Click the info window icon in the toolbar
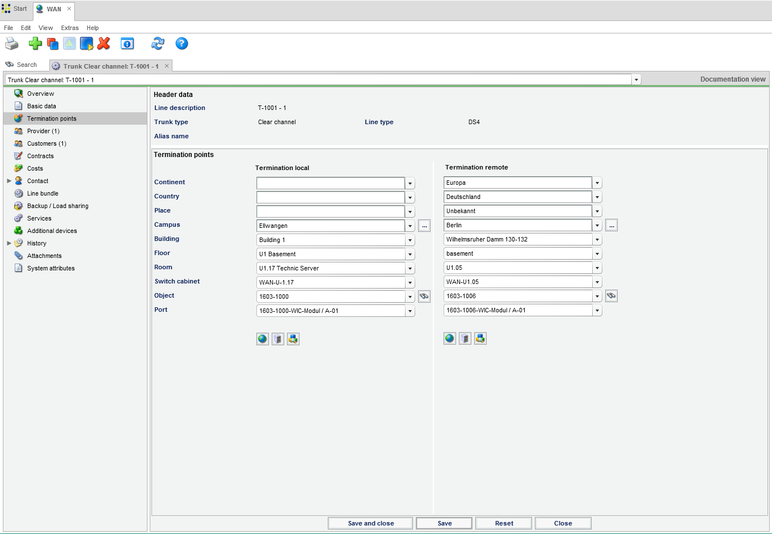This screenshot has height=534, width=772. (128, 44)
